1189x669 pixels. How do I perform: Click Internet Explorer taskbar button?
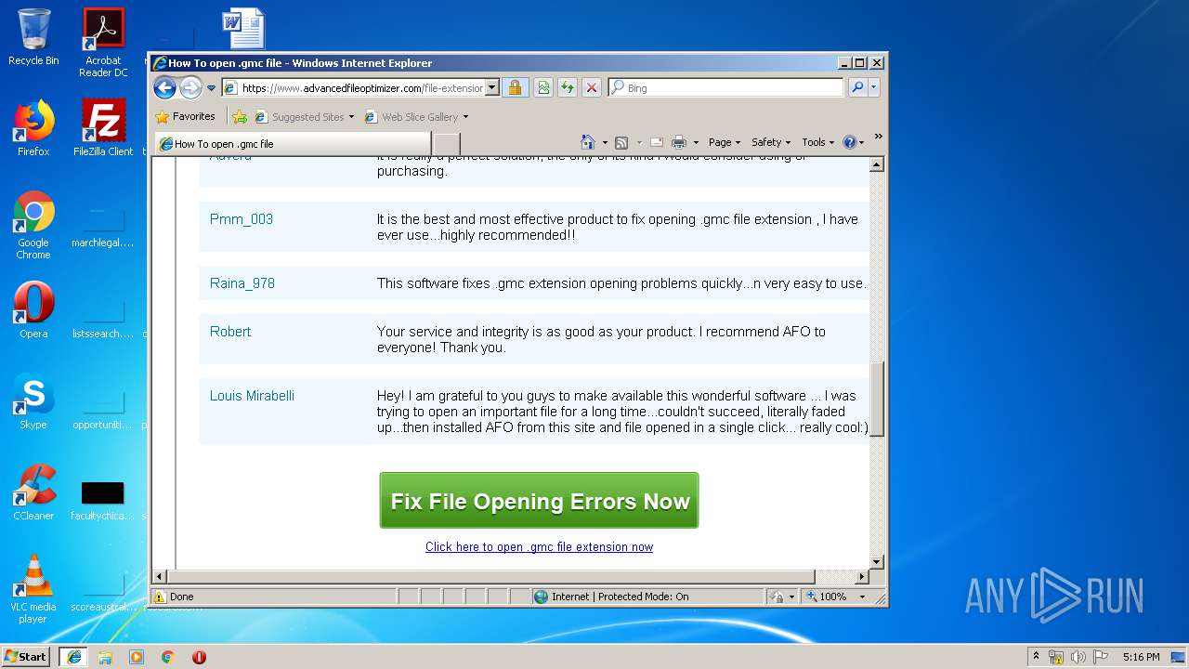pos(74,657)
